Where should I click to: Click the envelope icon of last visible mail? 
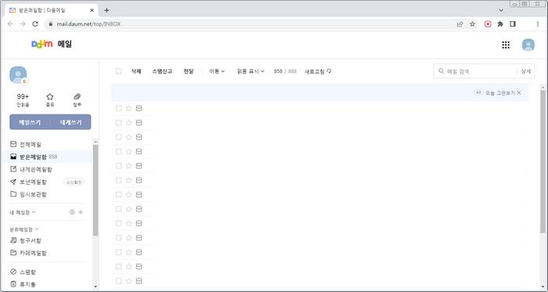point(139,281)
